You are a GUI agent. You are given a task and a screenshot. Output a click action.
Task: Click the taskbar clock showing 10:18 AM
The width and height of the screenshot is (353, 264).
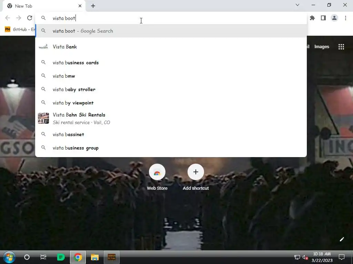(322, 257)
